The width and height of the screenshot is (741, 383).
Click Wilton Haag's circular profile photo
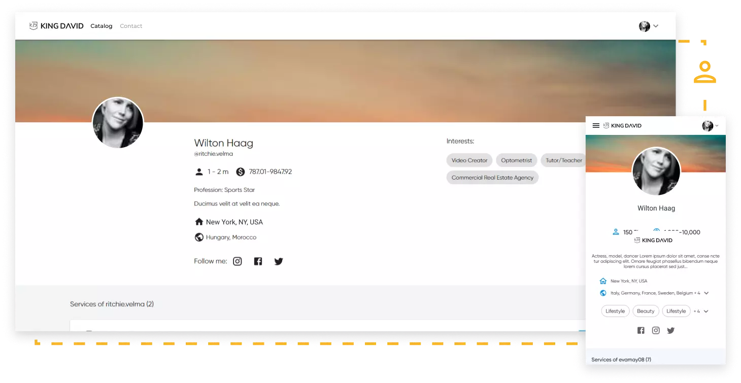pos(118,123)
